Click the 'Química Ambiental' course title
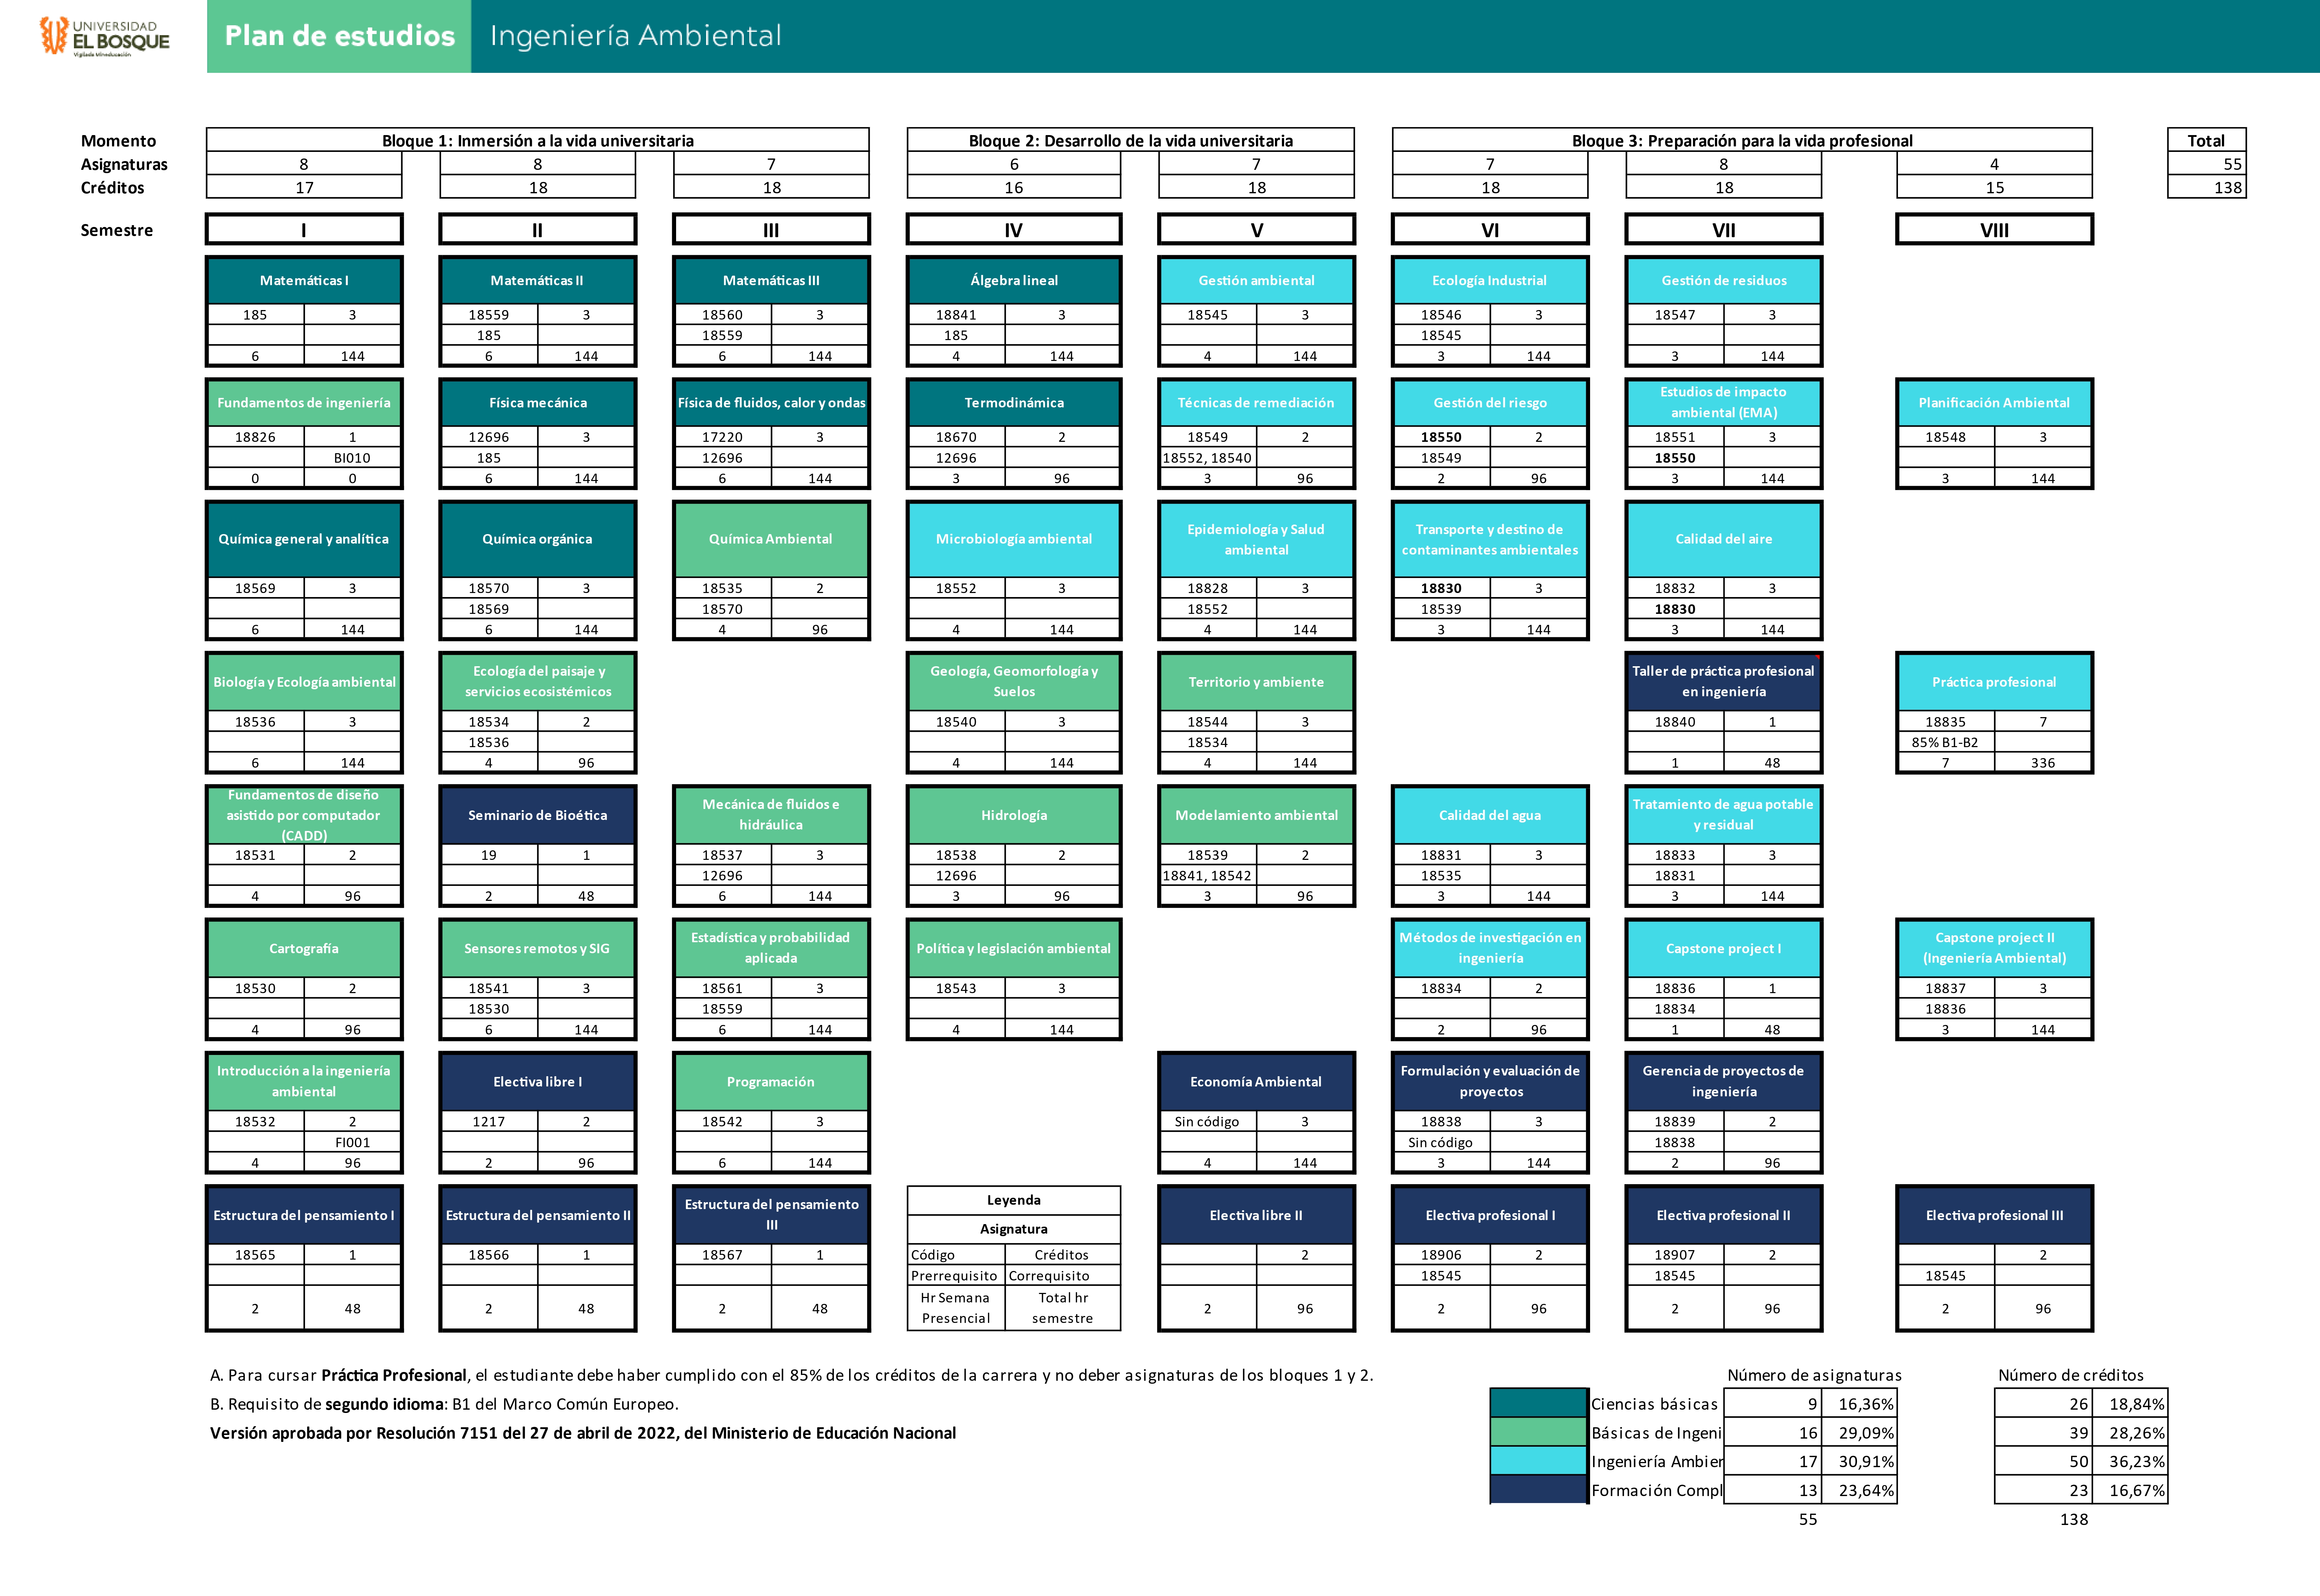The height and width of the screenshot is (1596, 2320). (771, 539)
